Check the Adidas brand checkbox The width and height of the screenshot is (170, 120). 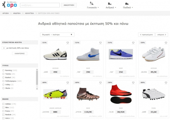click(x=3, y=104)
